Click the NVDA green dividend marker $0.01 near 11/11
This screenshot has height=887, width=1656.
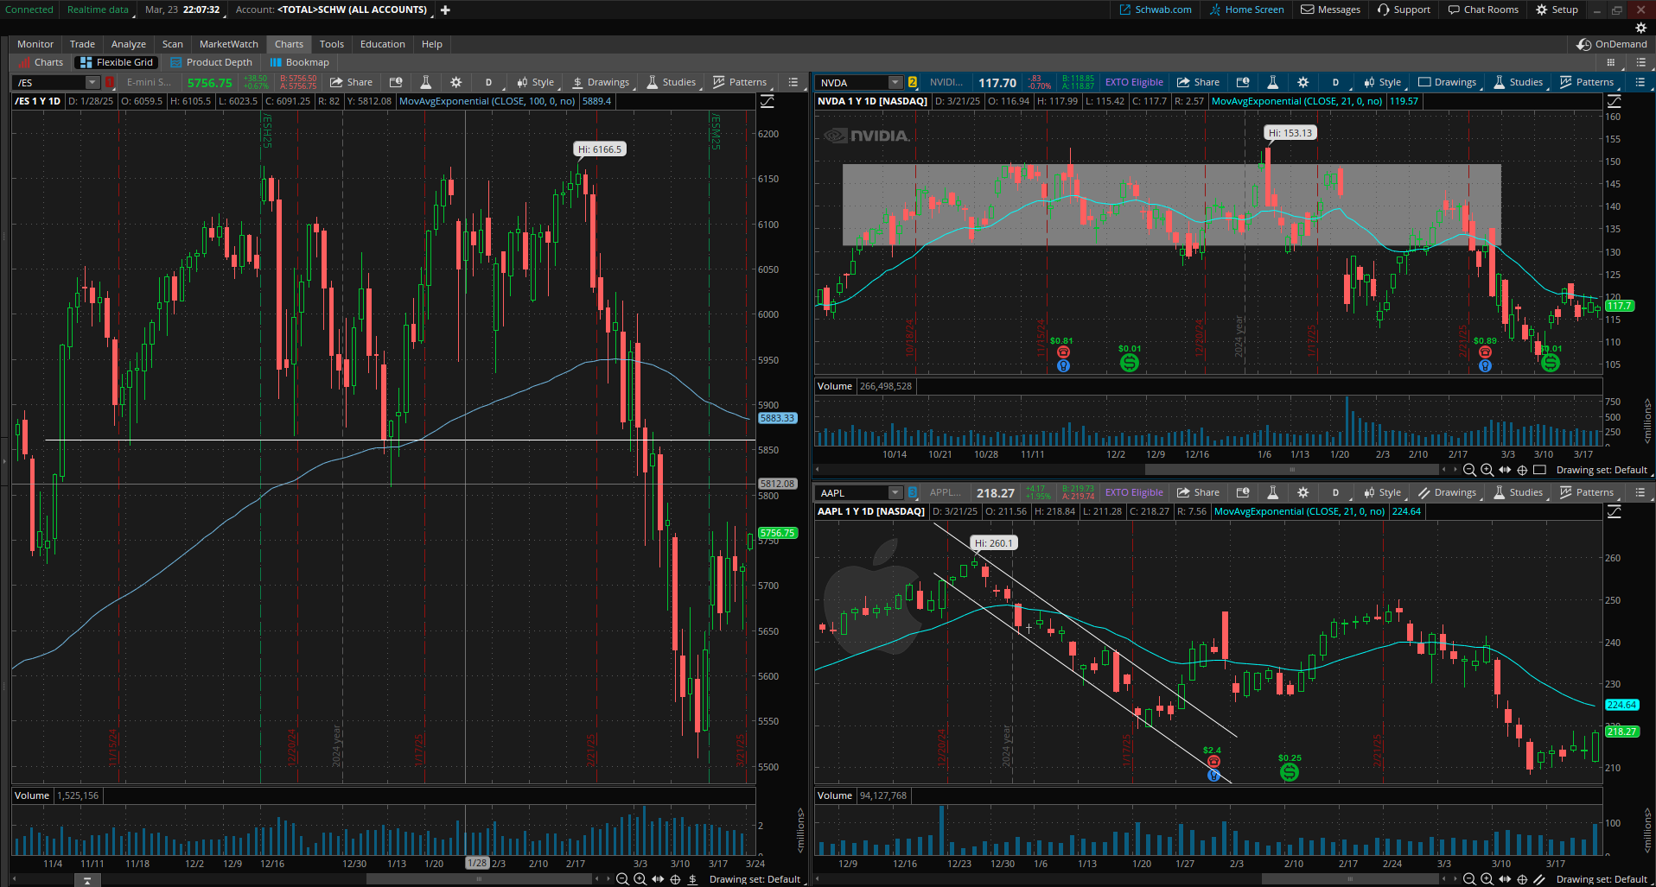[1129, 363]
